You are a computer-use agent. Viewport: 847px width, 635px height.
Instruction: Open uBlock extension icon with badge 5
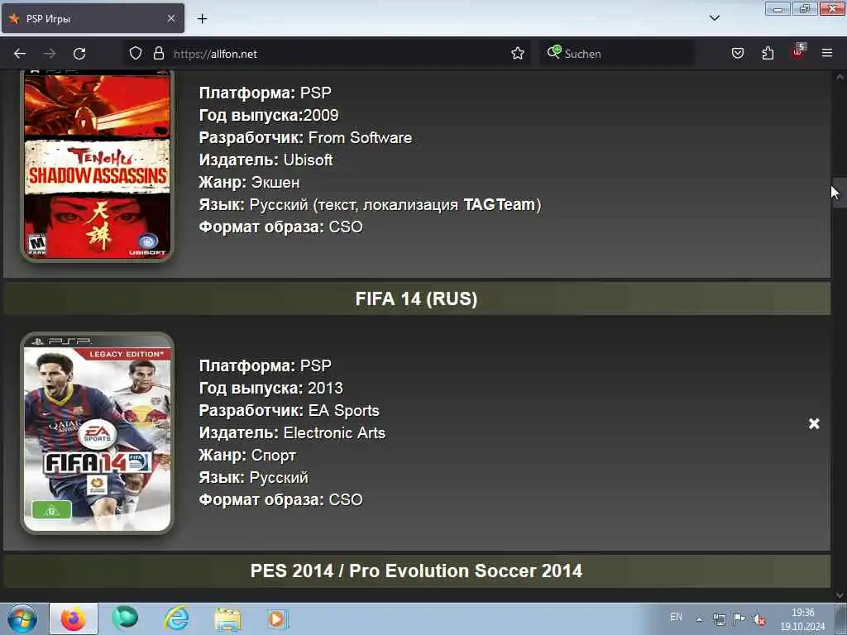(798, 52)
